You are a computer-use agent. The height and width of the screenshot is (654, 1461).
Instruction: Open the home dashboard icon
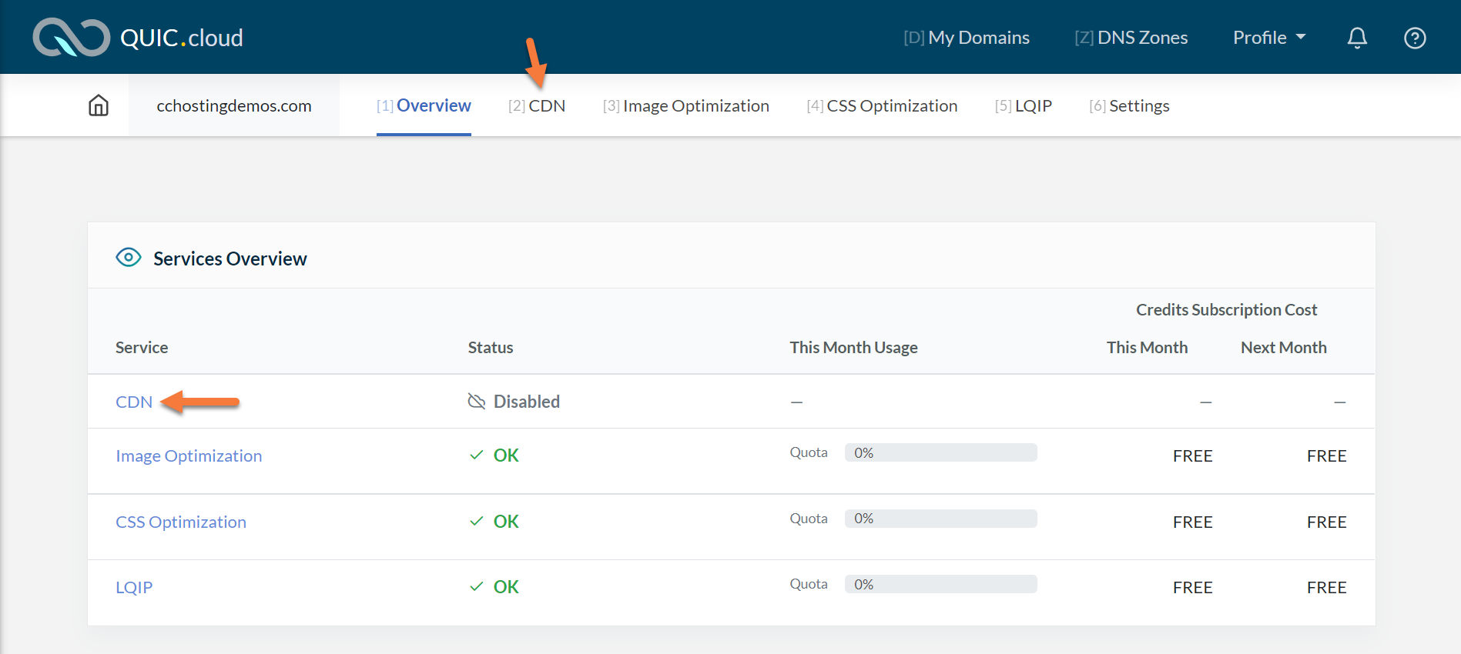click(99, 105)
